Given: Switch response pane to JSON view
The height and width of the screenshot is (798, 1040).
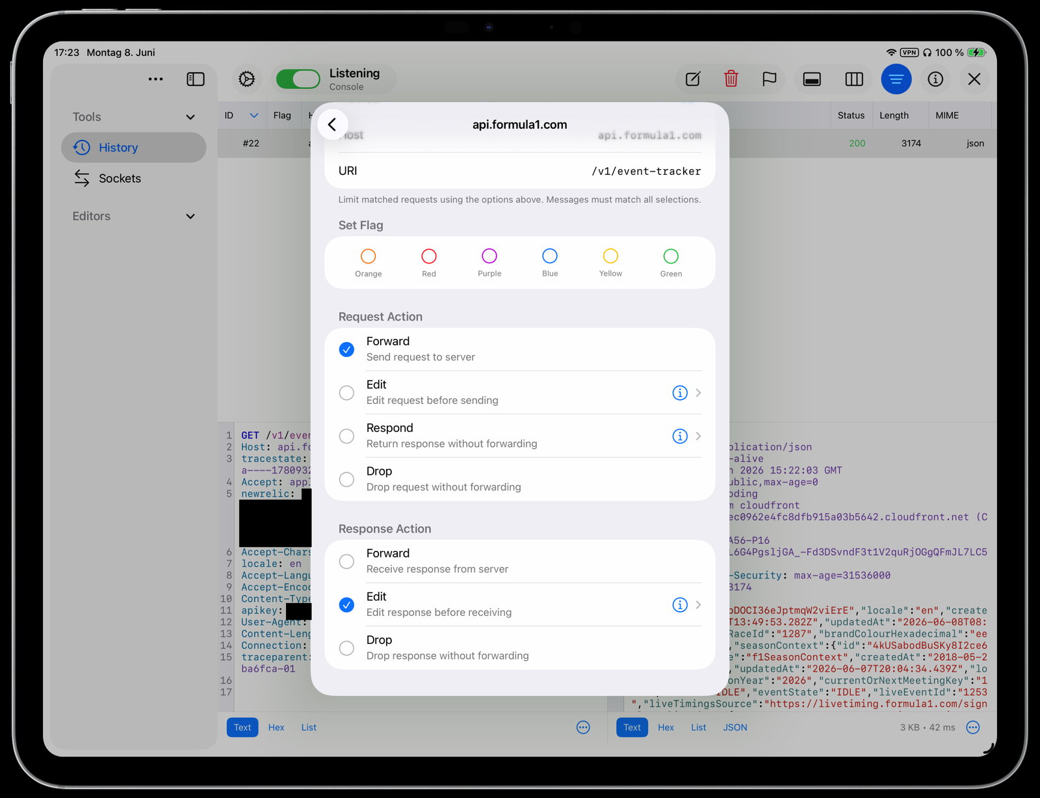Looking at the screenshot, I should pyautogui.click(x=735, y=728).
